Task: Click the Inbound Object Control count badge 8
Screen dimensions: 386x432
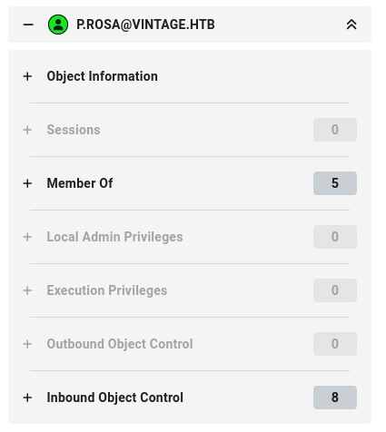Action: tap(335, 398)
